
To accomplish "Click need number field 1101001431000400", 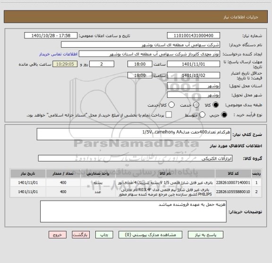I will point(194,35).
